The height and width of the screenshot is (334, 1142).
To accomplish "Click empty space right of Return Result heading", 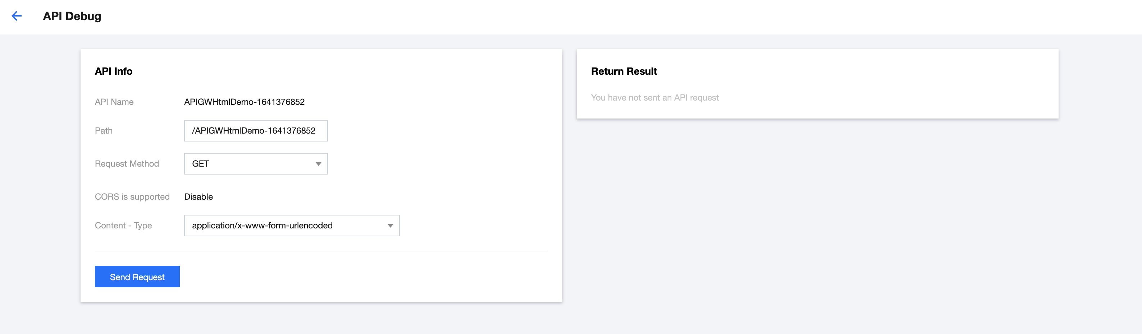I will click(842, 71).
